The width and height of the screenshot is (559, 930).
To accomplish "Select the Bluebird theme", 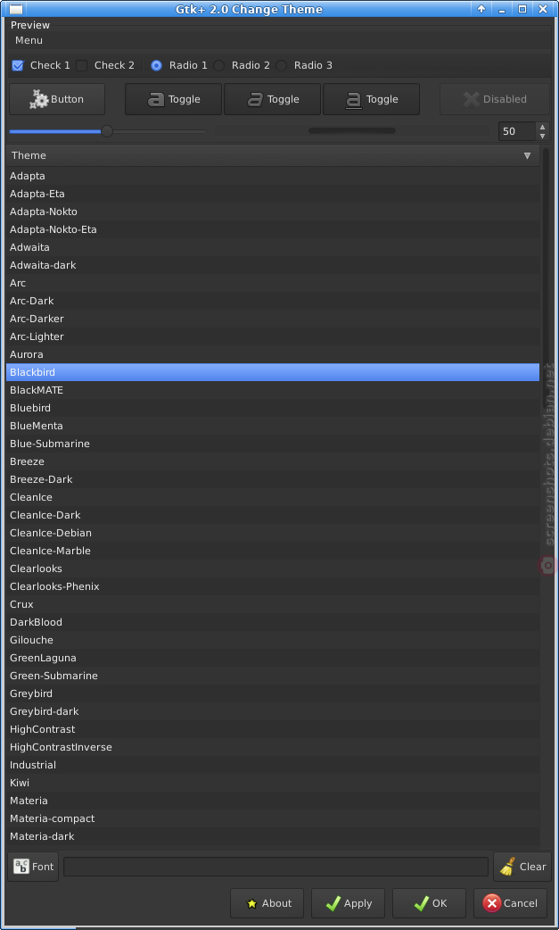I will (273, 408).
